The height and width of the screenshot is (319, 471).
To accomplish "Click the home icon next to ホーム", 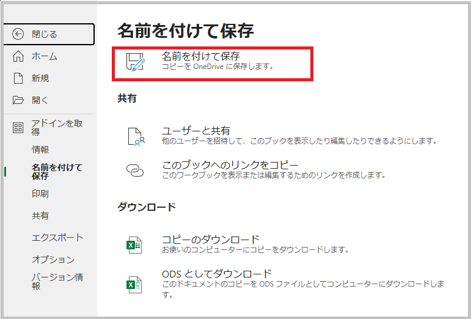I will (18, 56).
